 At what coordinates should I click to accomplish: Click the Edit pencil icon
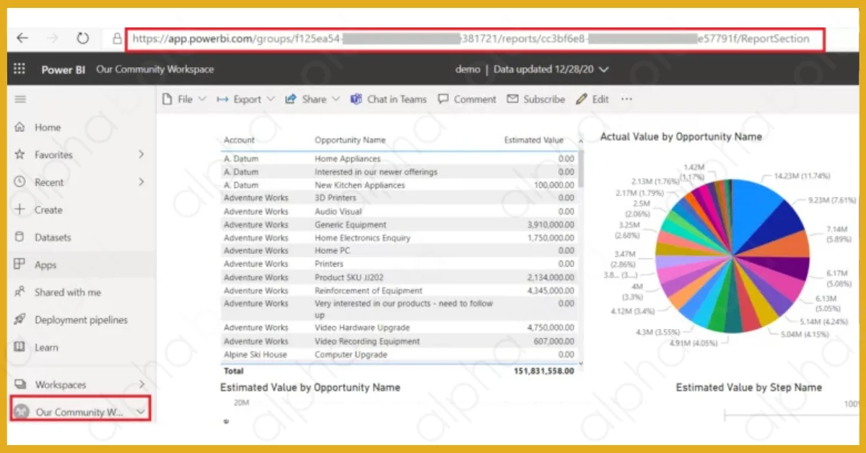[x=581, y=100]
